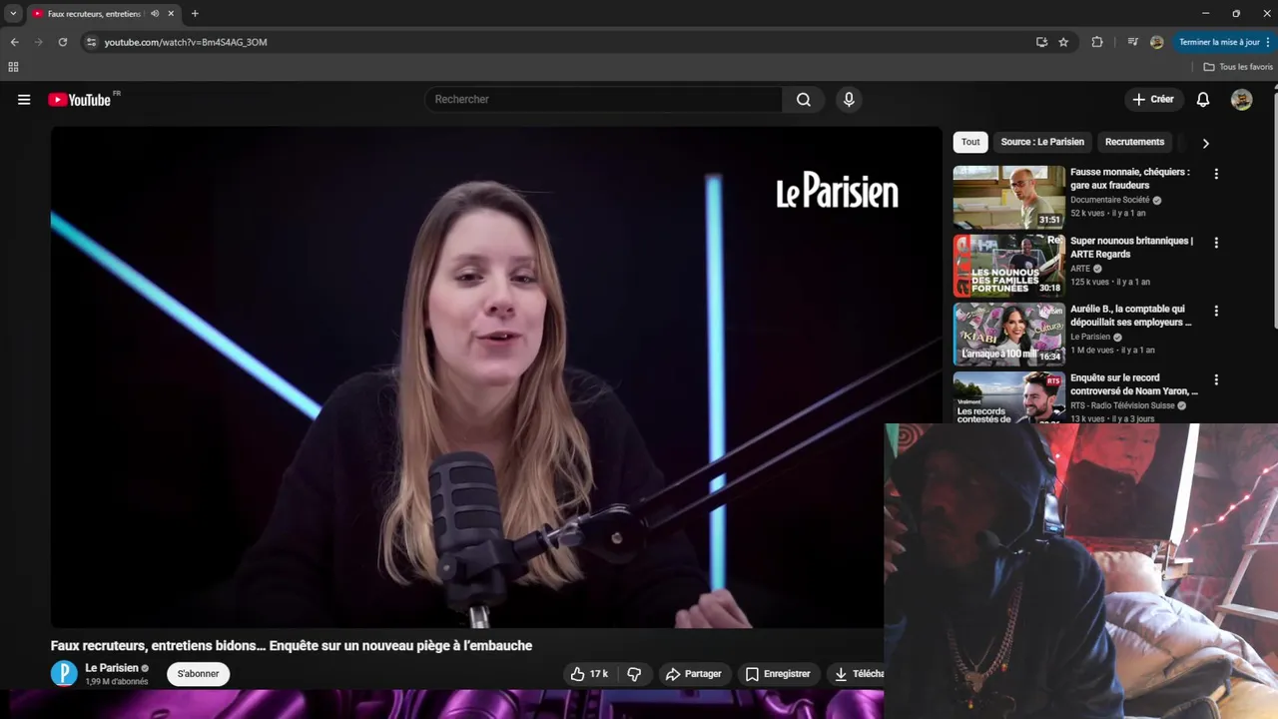View site information icon in address bar

[91, 42]
